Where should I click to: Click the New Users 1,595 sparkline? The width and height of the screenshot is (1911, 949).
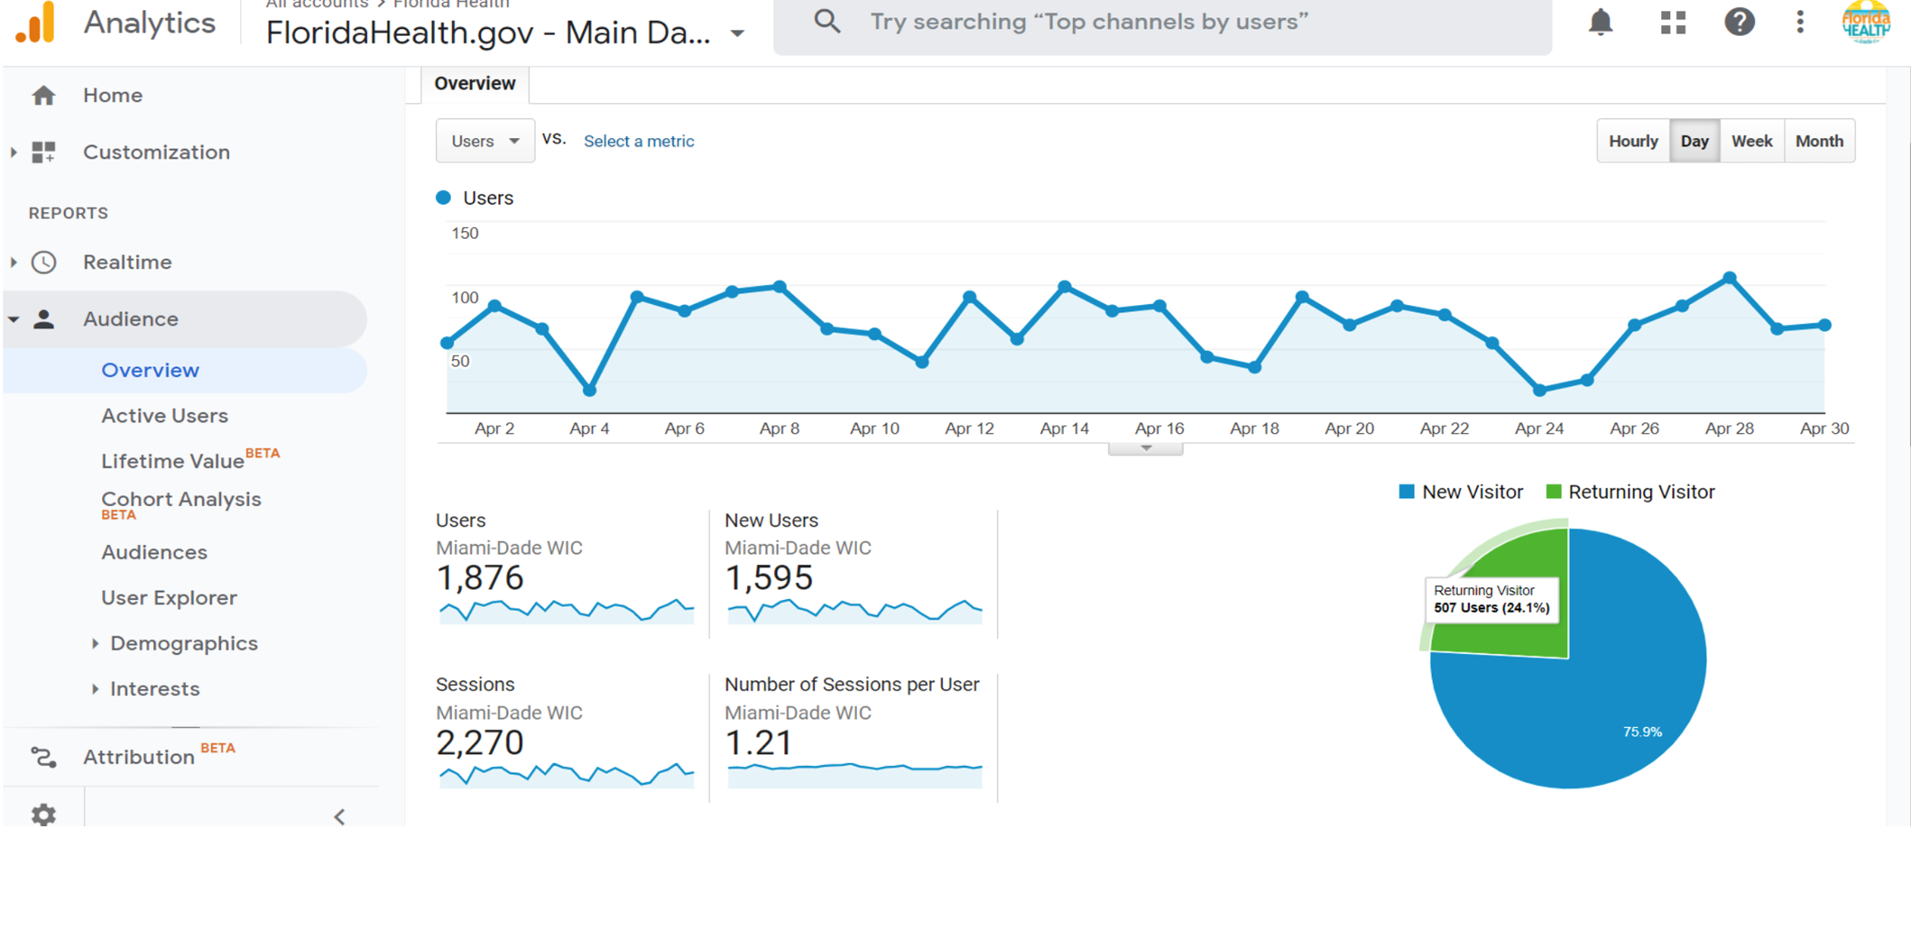[x=854, y=611]
